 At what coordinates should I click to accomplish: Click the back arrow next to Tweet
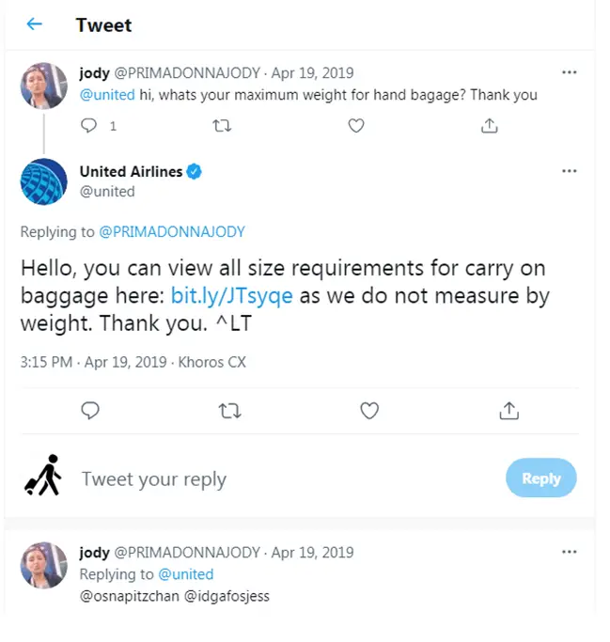35,24
